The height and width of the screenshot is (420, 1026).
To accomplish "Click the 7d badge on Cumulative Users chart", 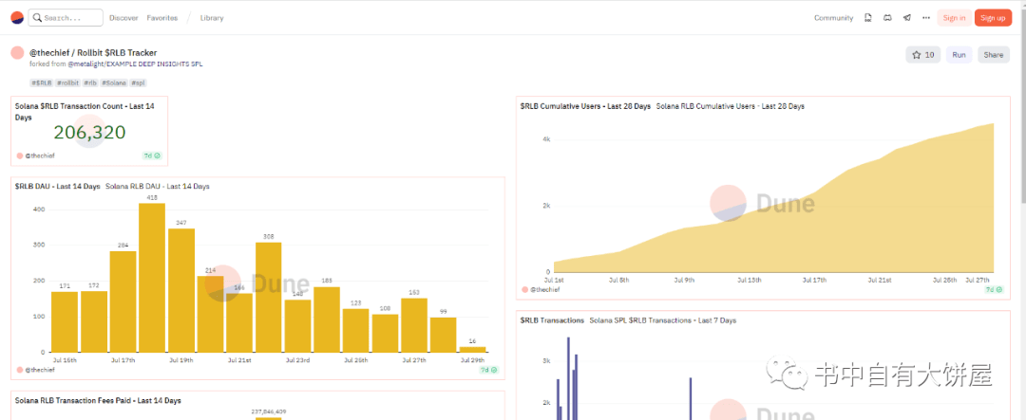I will 995,289.
